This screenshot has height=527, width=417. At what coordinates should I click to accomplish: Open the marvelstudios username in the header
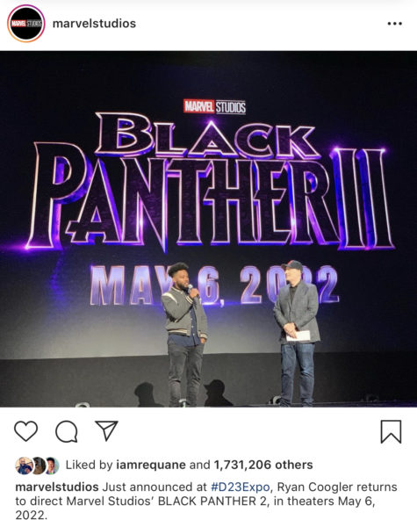coord(95,24)
